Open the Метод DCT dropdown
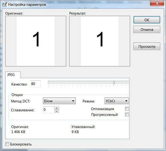Viewport: 166px width, 151px height. tap(59, 101)
